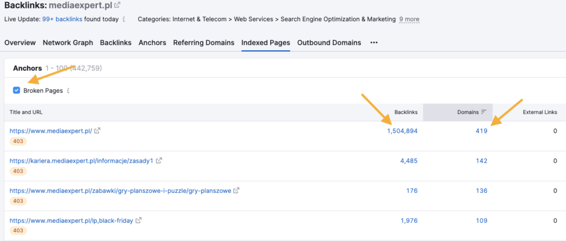Screen dimensions: 566x241
Task: Click the 136 domains value
Action: coord(481,191)
